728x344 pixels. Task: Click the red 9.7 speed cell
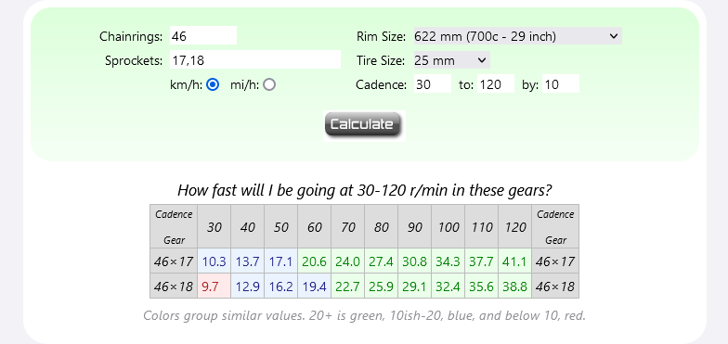(x=214, y=287)
